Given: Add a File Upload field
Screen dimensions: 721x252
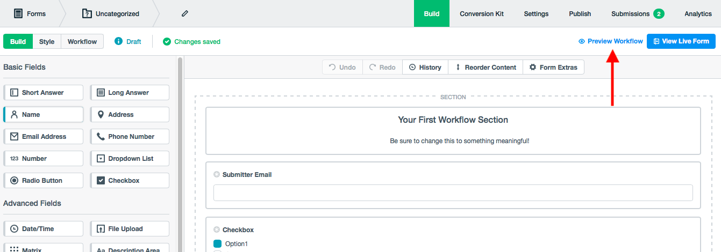Looking at the screenshot, I should pyautogui.click(x=130, y=229).
